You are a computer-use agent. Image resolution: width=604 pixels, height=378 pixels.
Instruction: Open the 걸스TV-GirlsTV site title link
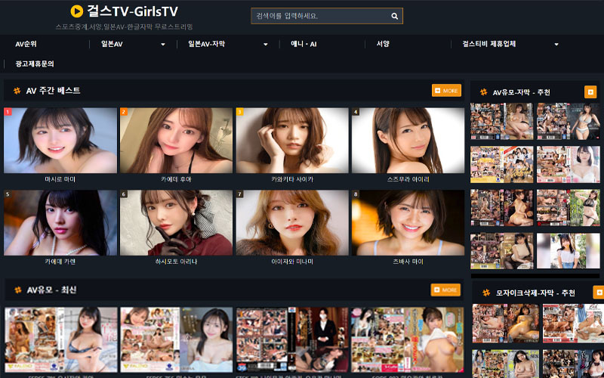coord(133,11)
